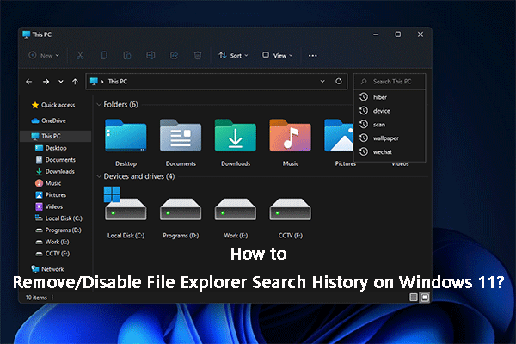Screen dimensions: 516x344
Task: Click the Paste icon in toolbar
Action: pos(127,55)
